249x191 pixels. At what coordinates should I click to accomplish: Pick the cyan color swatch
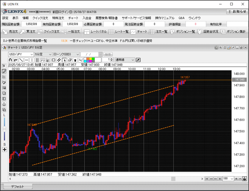coord(85,61)
